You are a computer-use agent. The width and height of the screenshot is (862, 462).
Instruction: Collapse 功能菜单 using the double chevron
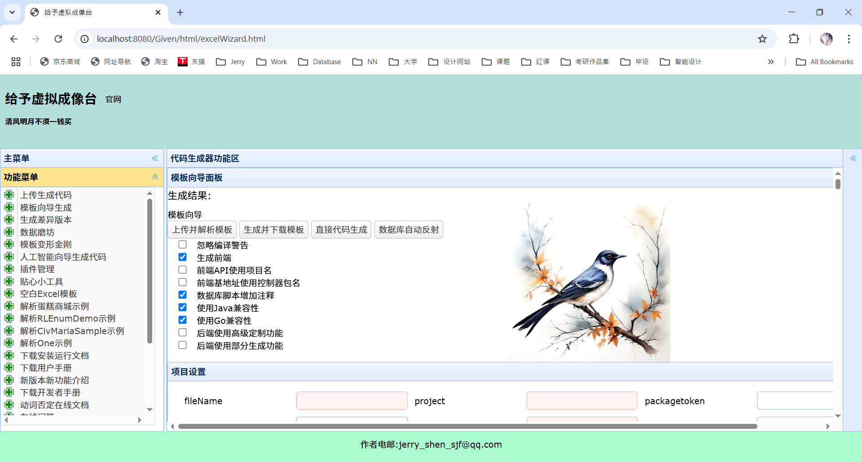pos(155,177)
